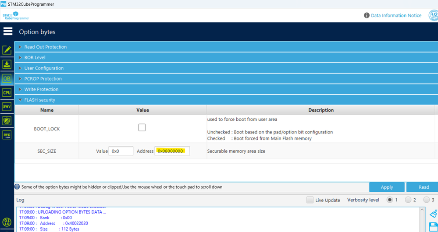
Task: Collapse the FLASH security section
Action: pyautogui.click(x=226, y=100)
